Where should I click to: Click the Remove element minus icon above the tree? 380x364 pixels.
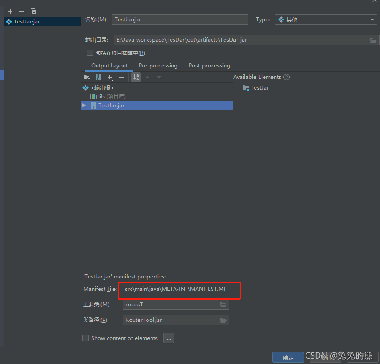point(121,77)
